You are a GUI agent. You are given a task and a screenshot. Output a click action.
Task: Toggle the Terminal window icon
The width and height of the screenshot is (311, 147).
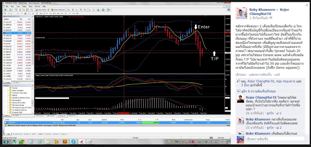(x=28, y=10)
